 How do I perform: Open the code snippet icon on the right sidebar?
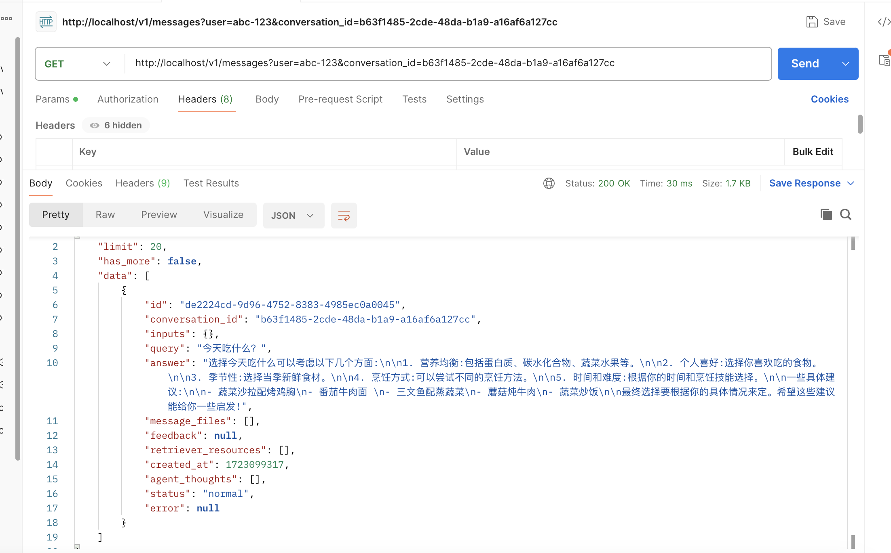pos(884,22)
